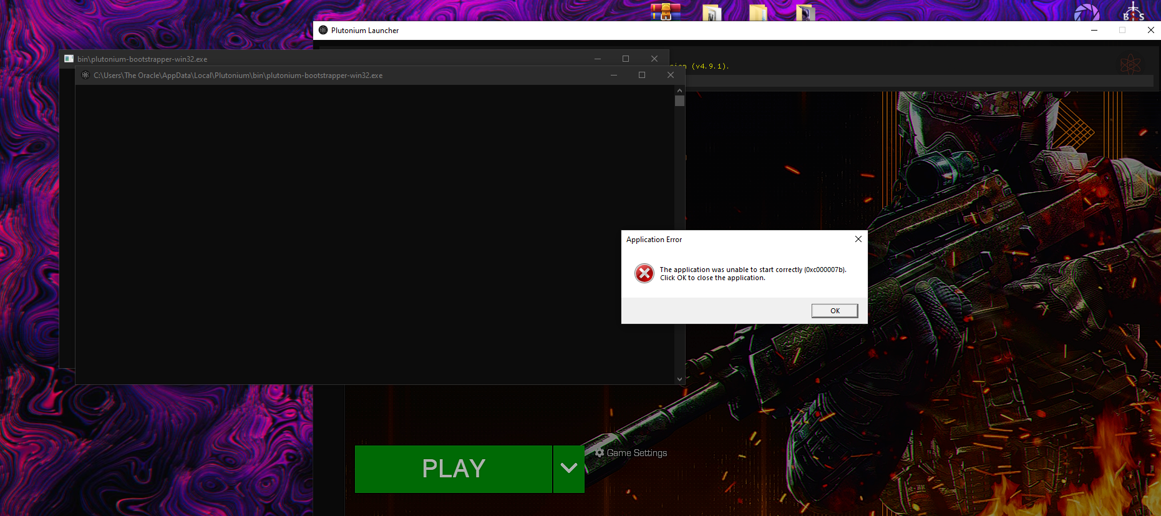Click the Plutonium atom logo in launcher header

1130,64
